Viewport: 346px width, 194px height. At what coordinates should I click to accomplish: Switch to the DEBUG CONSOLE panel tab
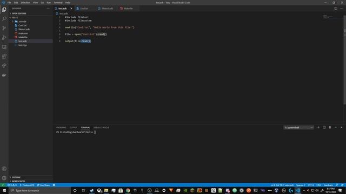101,128
